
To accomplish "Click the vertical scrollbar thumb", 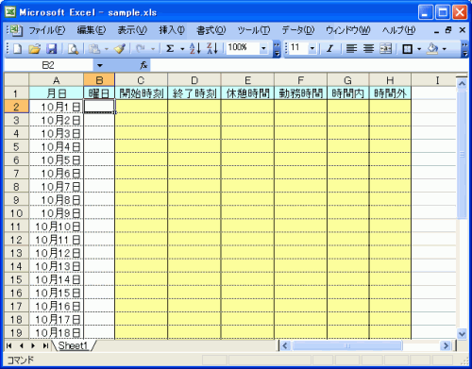I will pos(462,154).
